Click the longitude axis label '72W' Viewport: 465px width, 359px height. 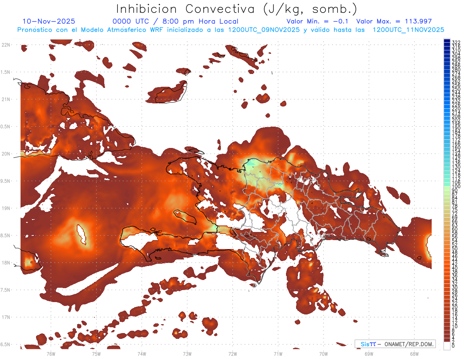pos(232,354)
